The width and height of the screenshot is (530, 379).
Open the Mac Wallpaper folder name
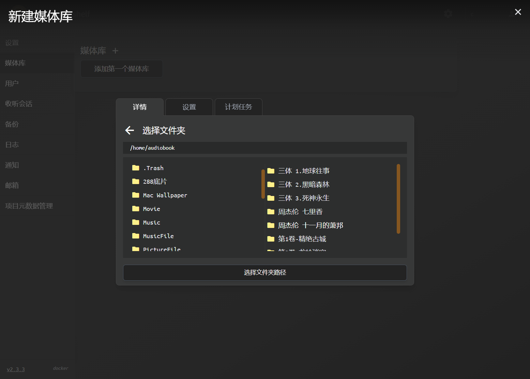pyautogui.click(x=165, y=195)
